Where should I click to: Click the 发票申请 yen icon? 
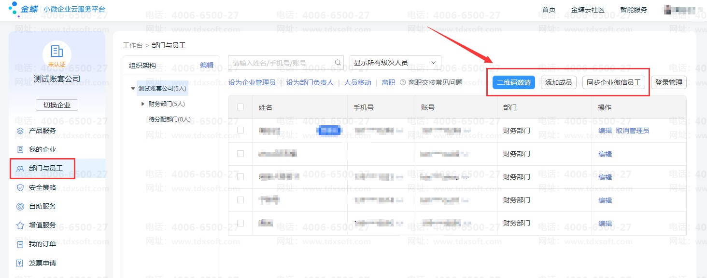pos(20,263)
